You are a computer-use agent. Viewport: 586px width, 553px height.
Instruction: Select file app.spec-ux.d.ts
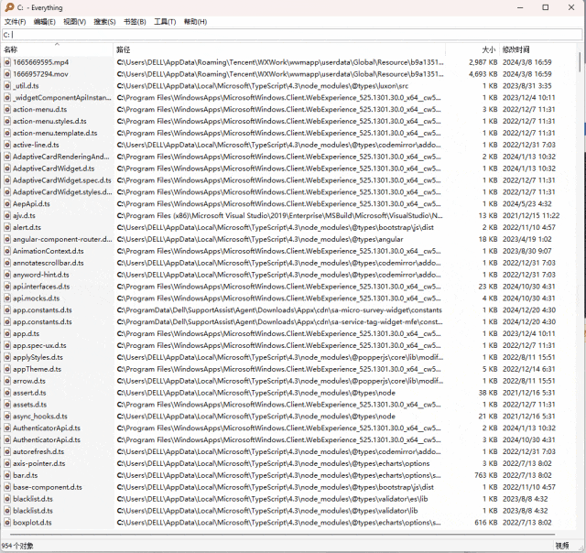coord(39,345)
